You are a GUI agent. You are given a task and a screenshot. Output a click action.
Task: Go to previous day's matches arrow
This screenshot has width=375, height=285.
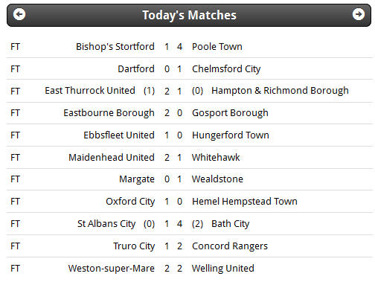(19, 14)
